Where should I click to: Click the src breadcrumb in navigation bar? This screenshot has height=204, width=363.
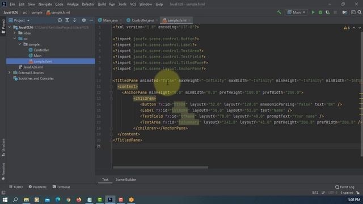pos(25,12)
